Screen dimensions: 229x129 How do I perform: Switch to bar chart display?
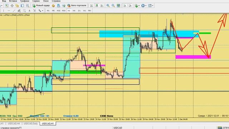coord(92,6)
